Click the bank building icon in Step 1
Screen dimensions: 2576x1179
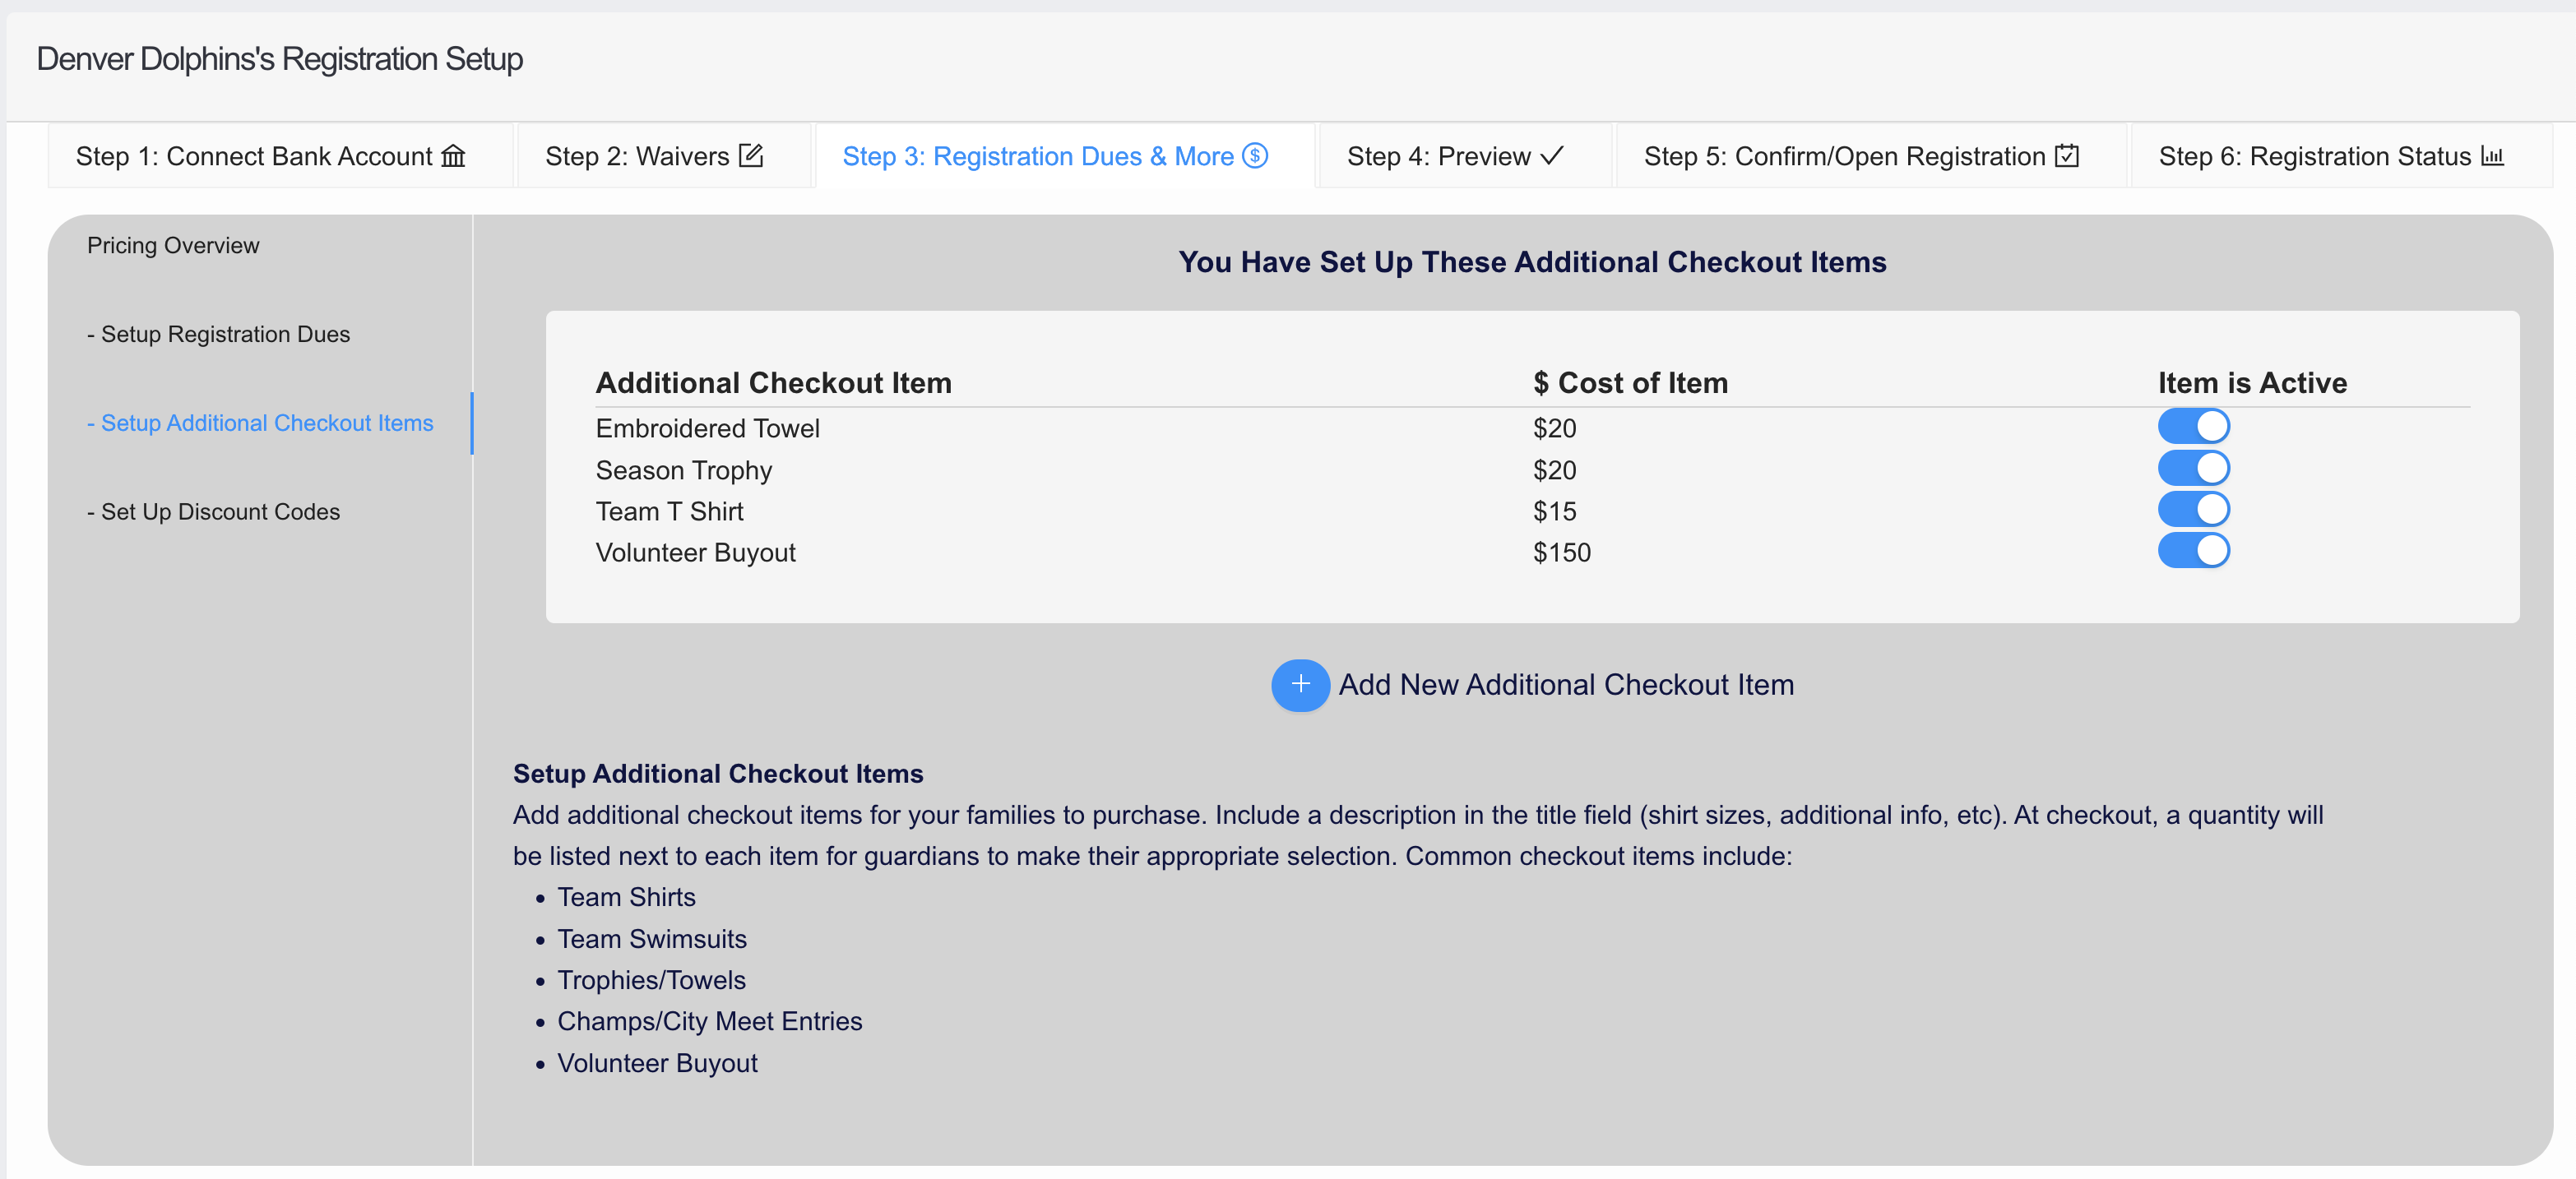coord(453,156)
